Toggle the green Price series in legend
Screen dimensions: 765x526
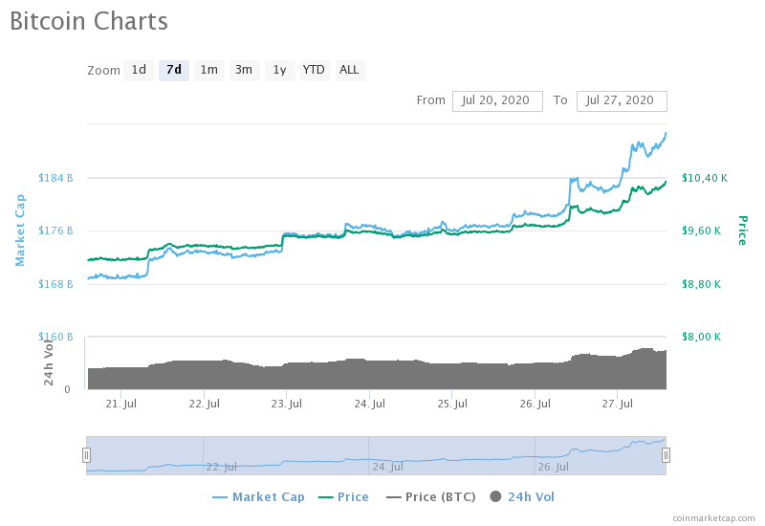click(343, 496)
